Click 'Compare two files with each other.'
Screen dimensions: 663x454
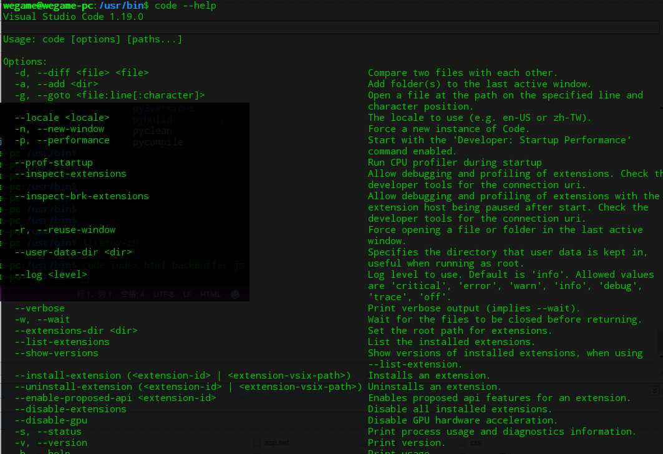click(463, 73)
